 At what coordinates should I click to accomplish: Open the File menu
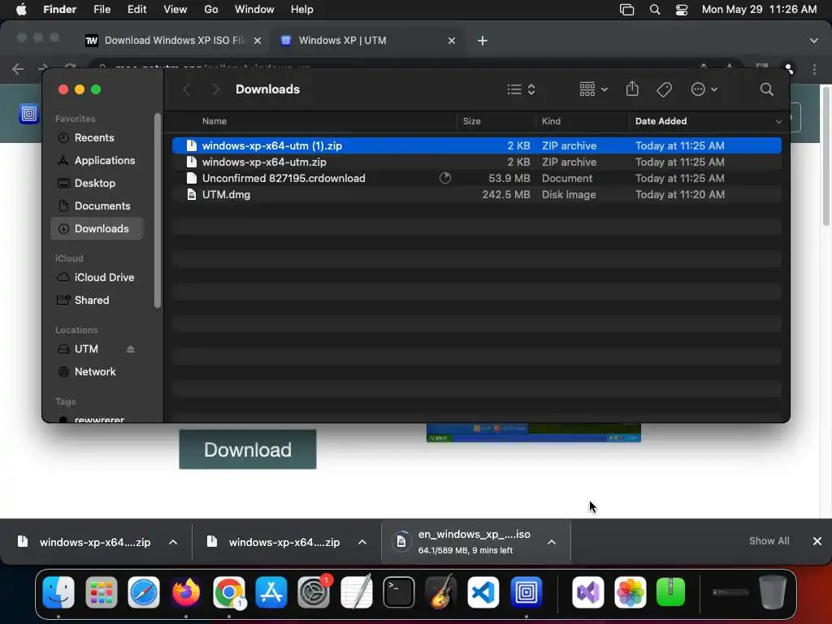[x=102, y=10]
